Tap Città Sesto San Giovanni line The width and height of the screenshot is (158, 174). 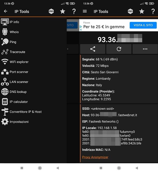point(100,72)
